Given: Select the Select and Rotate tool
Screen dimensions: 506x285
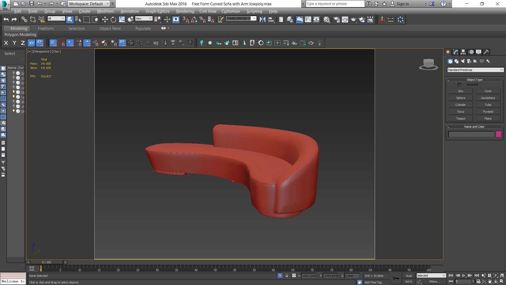Looking at the screenshot, I should [113, 20].
